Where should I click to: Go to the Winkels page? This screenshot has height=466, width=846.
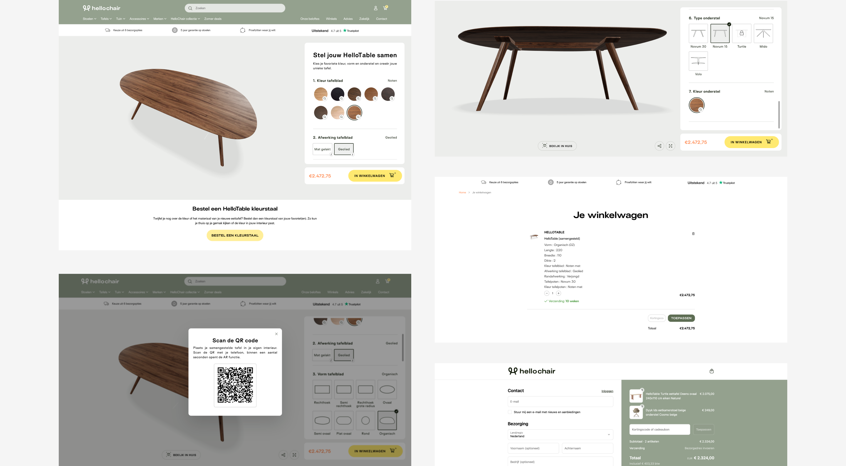click(x=331, y=19)
